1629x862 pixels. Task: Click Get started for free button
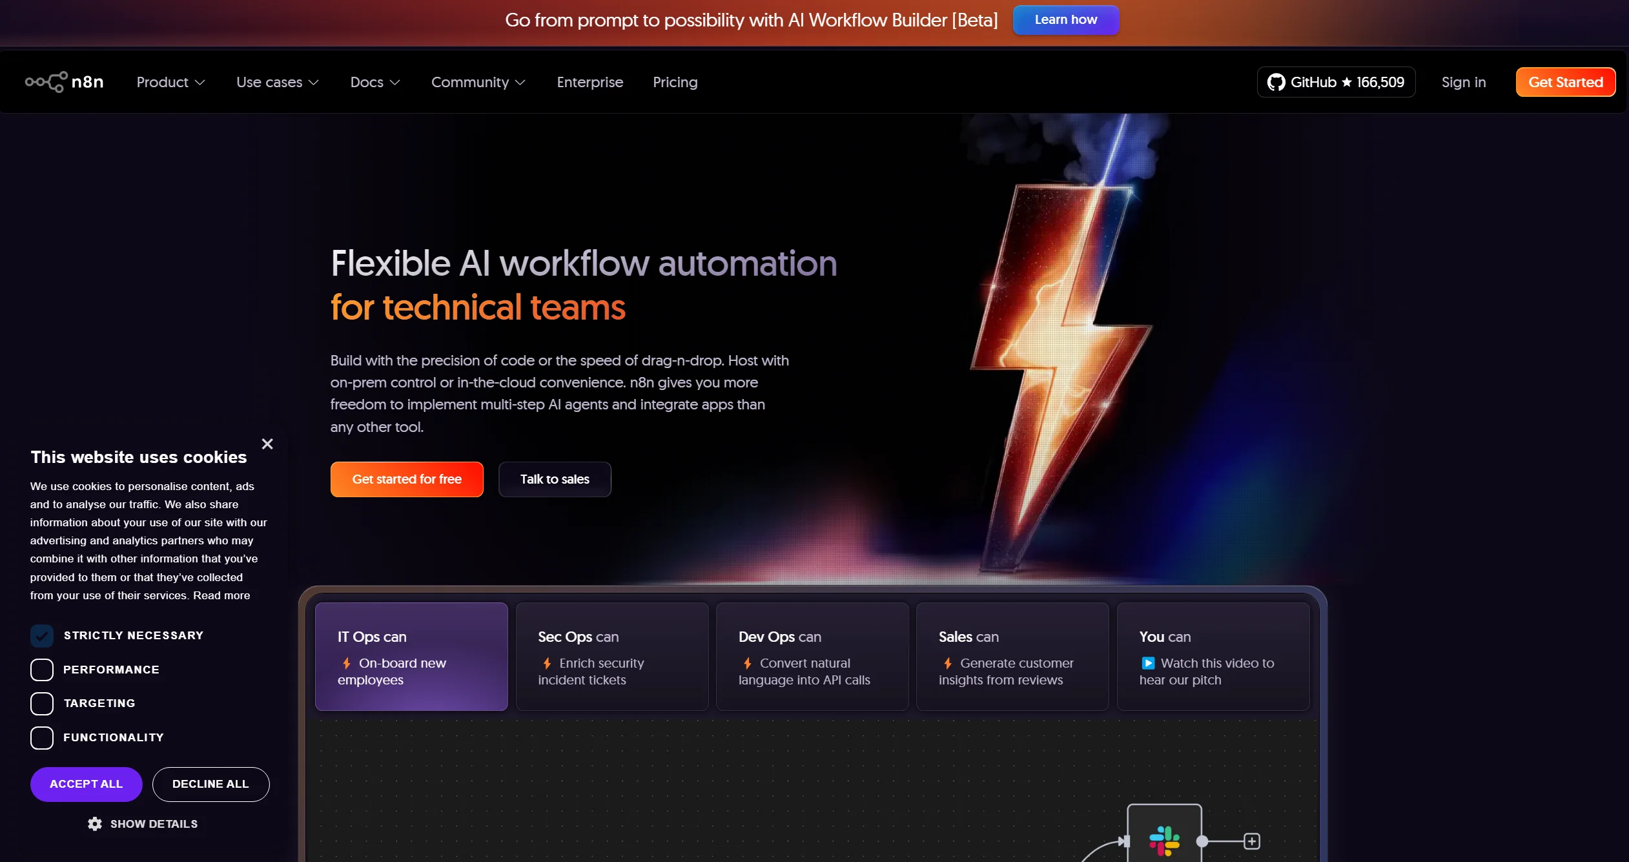407,479
